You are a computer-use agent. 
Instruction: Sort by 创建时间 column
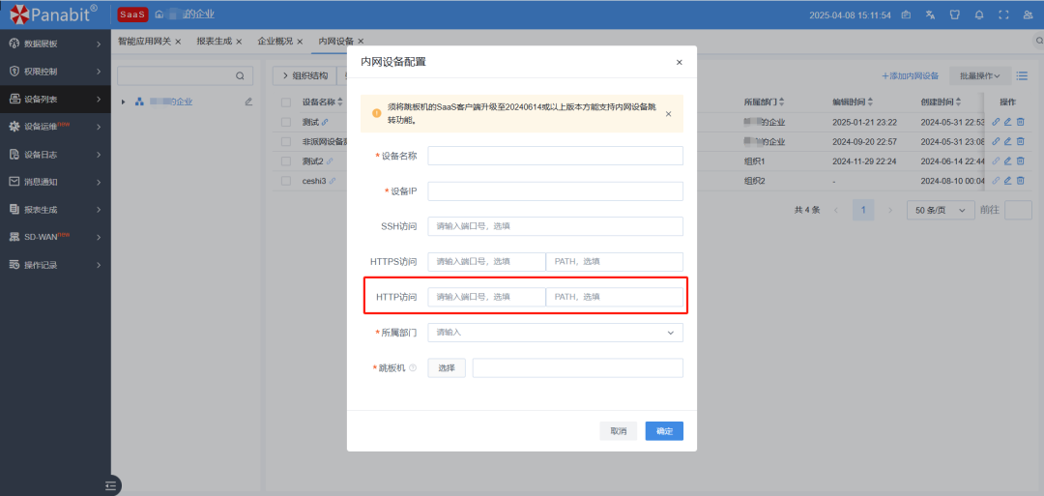pos(959,102)
